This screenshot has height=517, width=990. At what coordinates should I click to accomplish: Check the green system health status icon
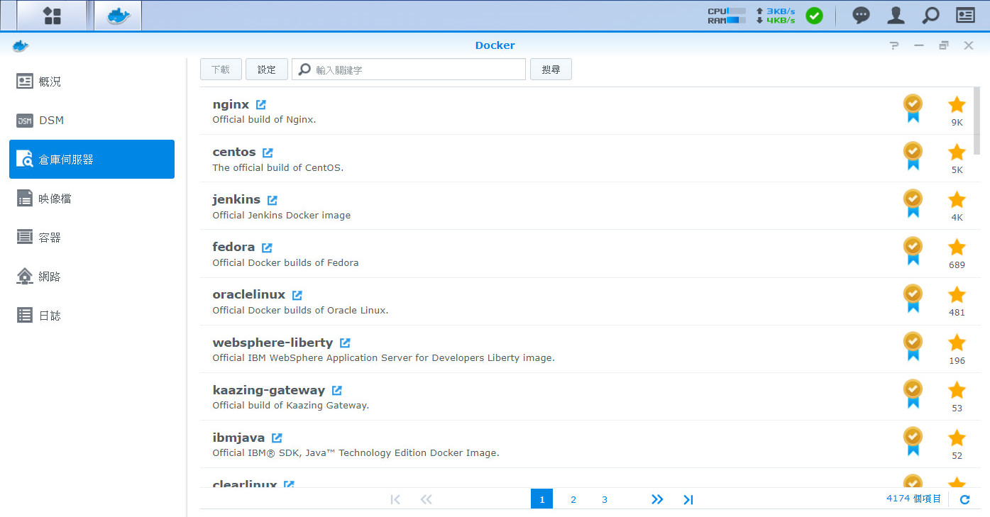(814, 16)
